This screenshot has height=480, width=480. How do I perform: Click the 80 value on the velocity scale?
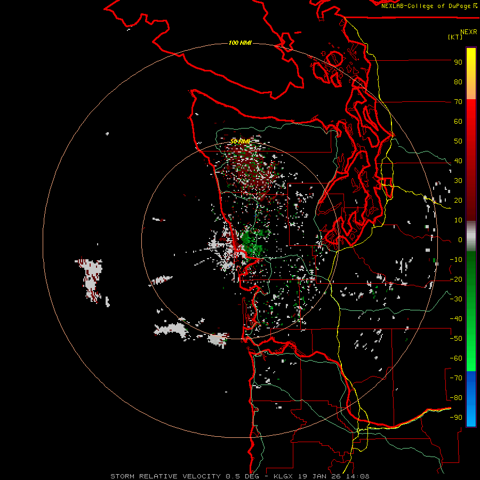458,82
